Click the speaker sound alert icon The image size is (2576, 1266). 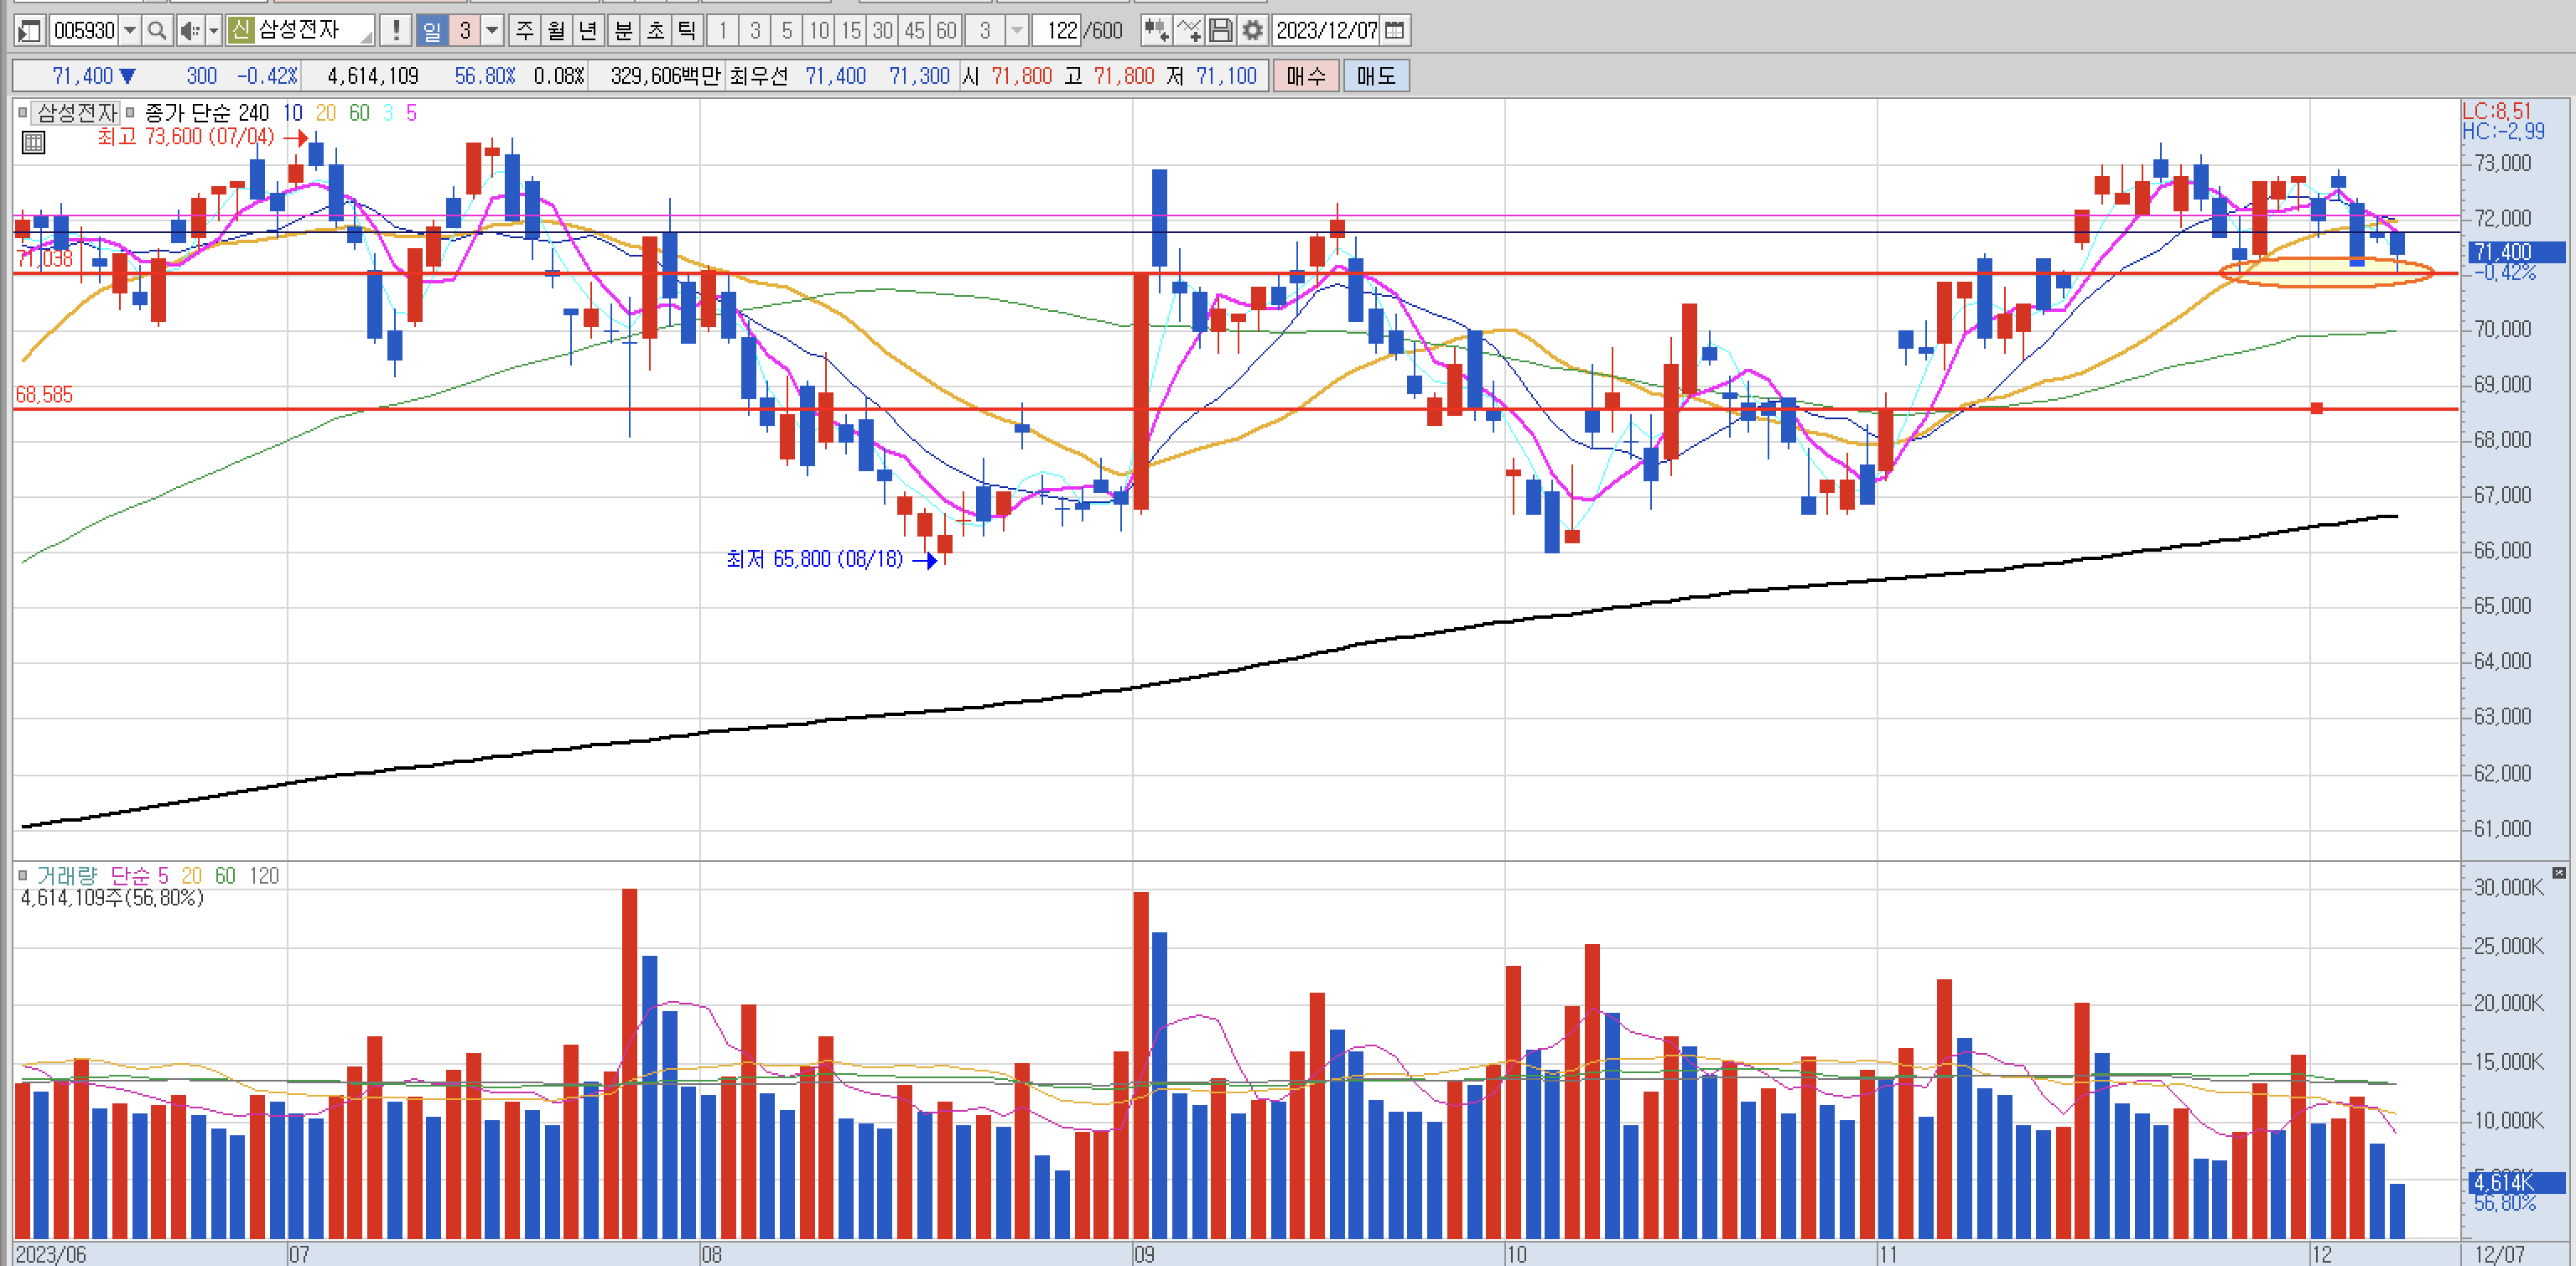[x=189, y=30]
